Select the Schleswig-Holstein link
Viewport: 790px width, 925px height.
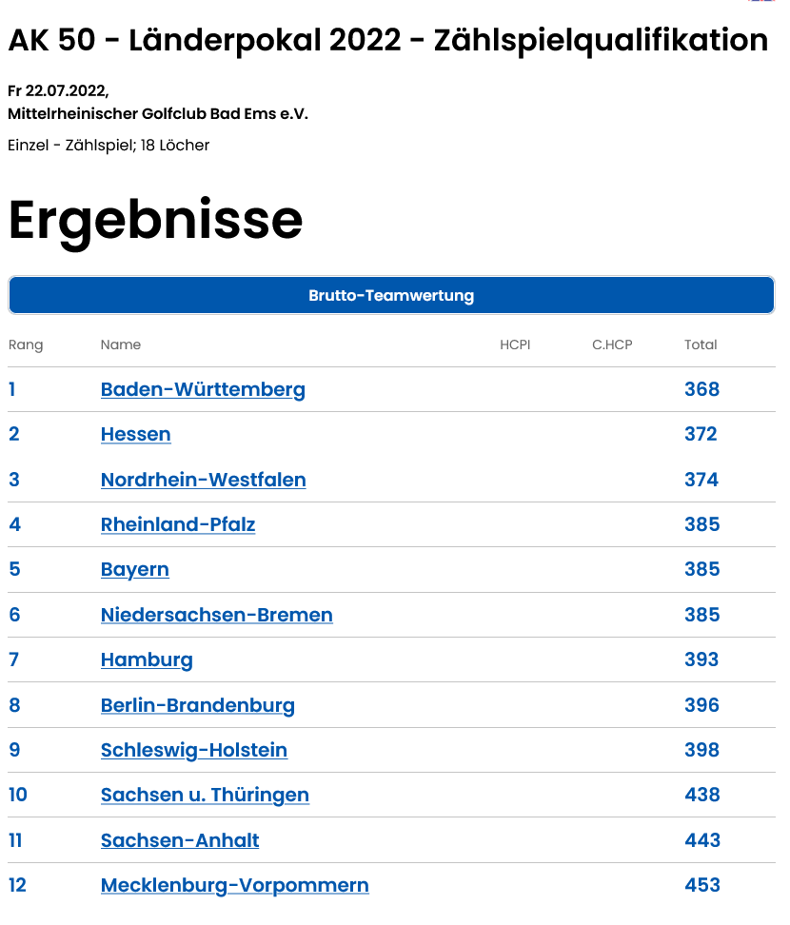(194, 751)
